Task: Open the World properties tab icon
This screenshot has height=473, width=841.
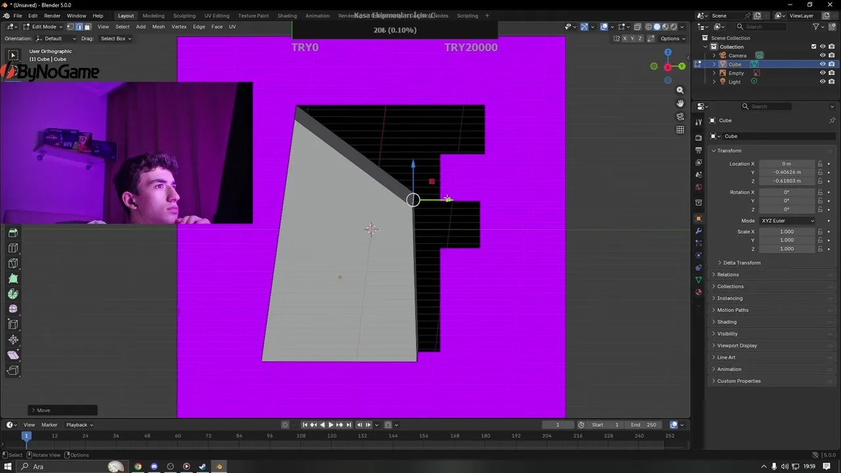Action: coord(698,187)
